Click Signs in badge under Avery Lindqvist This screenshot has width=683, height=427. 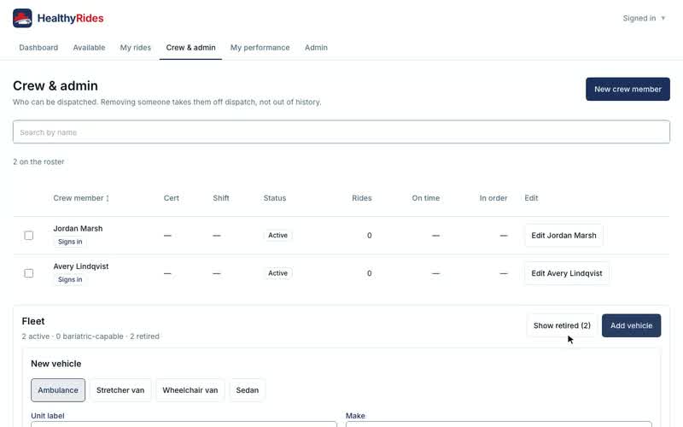pos(70,280)
